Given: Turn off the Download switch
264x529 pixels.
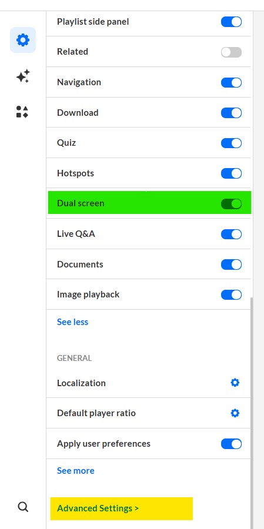Looking at the screenshot, I should coord(231,113).
